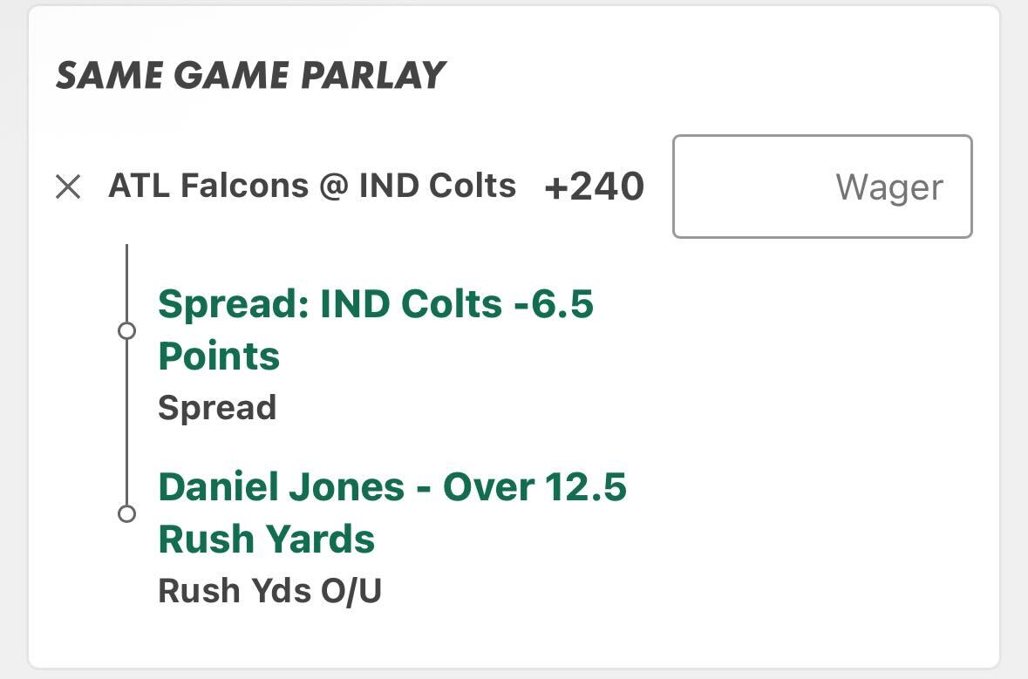
Task: Click the circle marker beside Daniel Jones leg
Action: click(x=126, y=513)
